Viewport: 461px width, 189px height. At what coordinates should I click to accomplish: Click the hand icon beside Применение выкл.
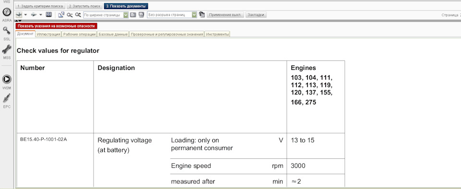[x=202, y=15]
